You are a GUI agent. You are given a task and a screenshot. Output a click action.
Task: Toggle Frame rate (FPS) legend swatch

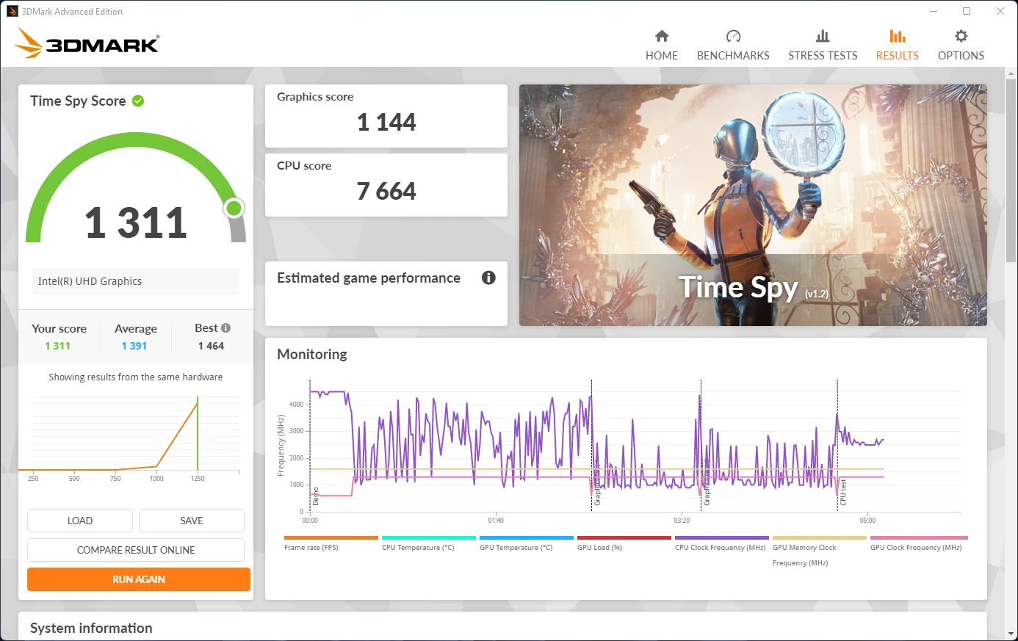click(x=331, y=537)
